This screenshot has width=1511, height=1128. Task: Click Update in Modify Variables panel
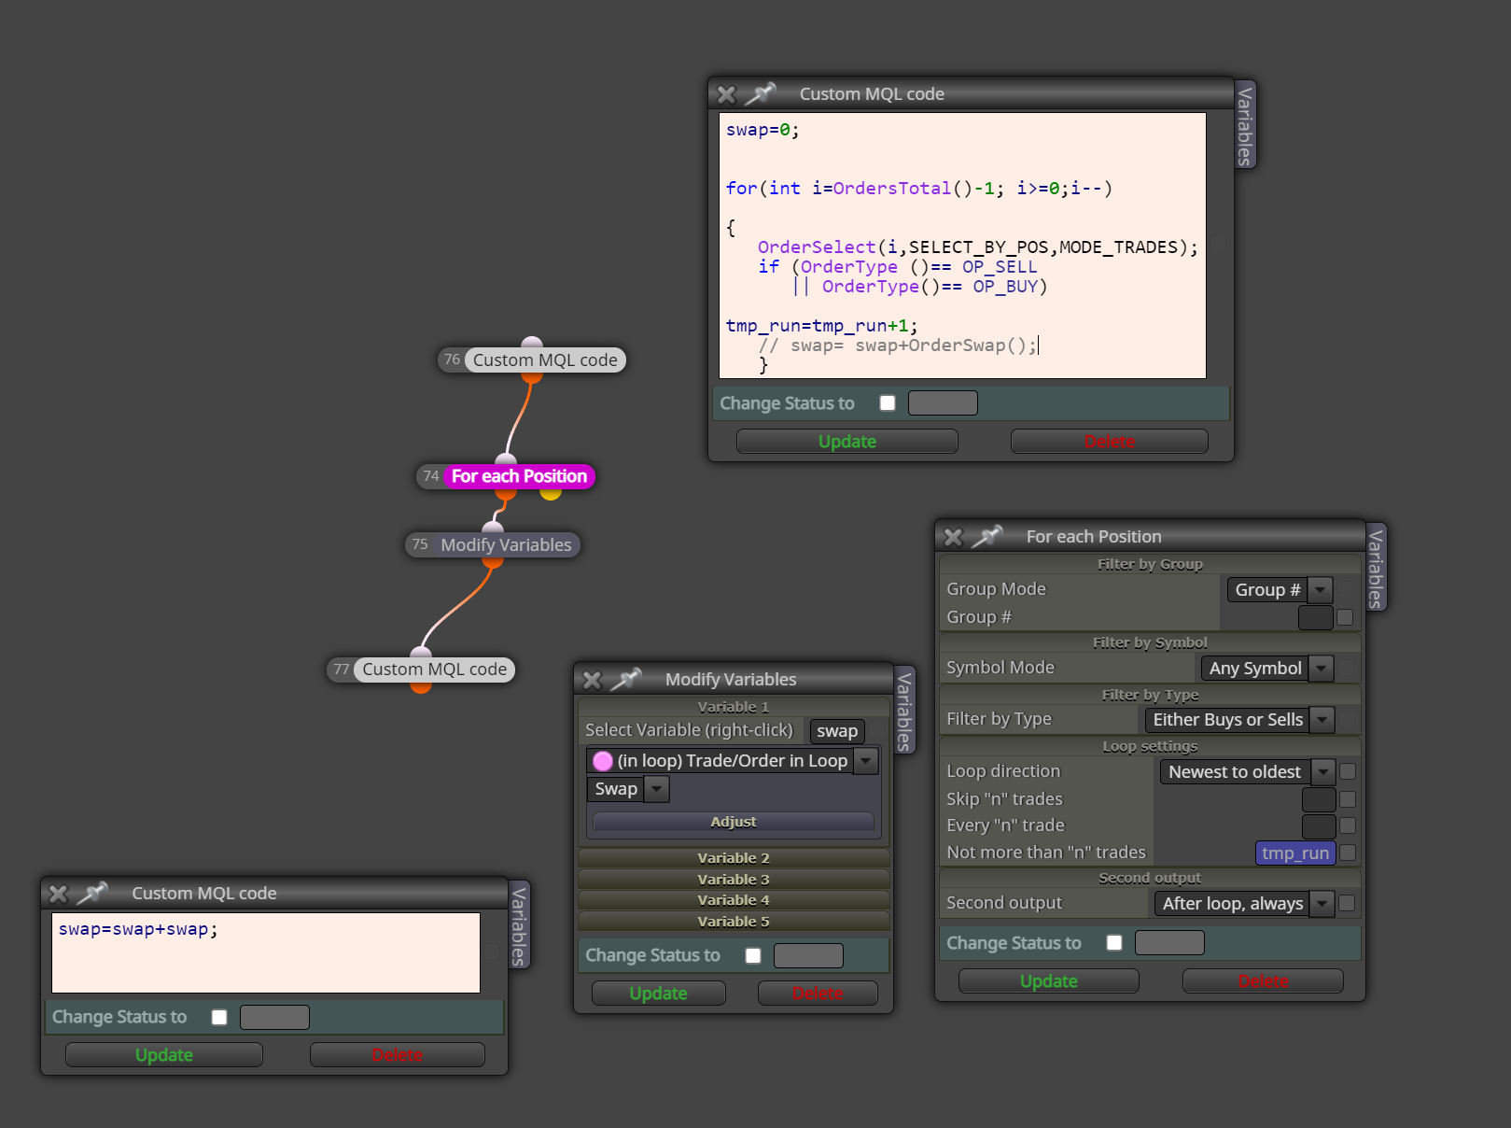tap(659, 993)
